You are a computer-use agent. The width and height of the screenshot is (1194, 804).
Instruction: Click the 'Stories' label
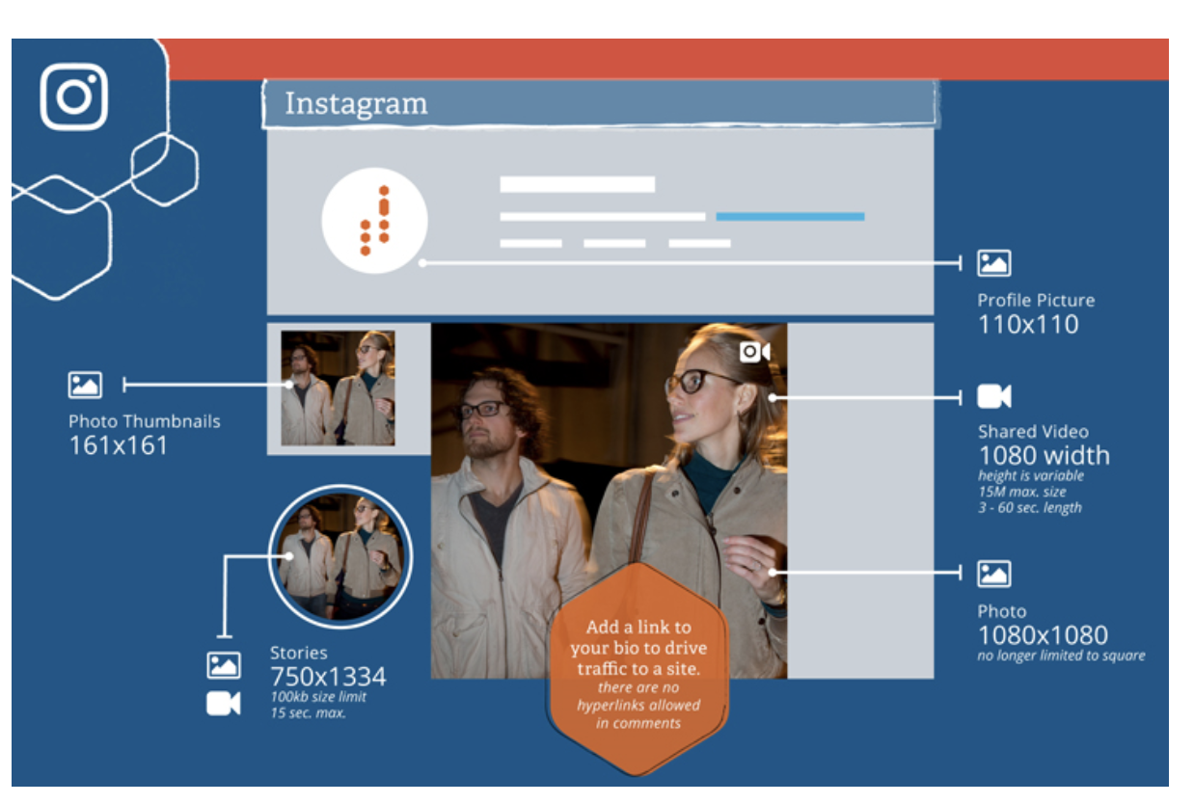[298, 653]
